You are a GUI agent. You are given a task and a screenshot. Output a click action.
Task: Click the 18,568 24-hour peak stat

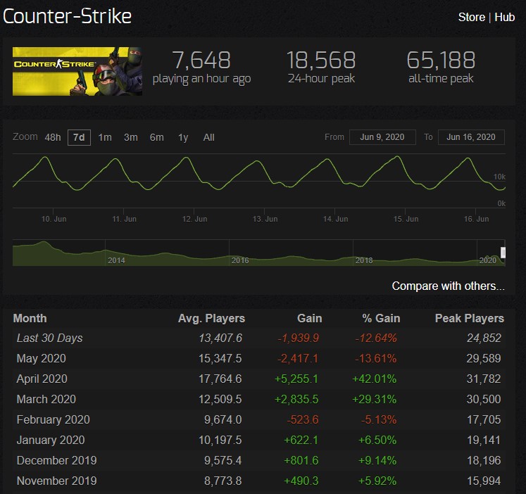coord(321,68)
